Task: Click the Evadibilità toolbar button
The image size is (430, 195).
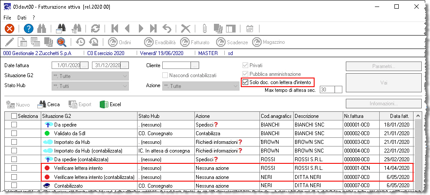Action: click(x=160, y=42)
